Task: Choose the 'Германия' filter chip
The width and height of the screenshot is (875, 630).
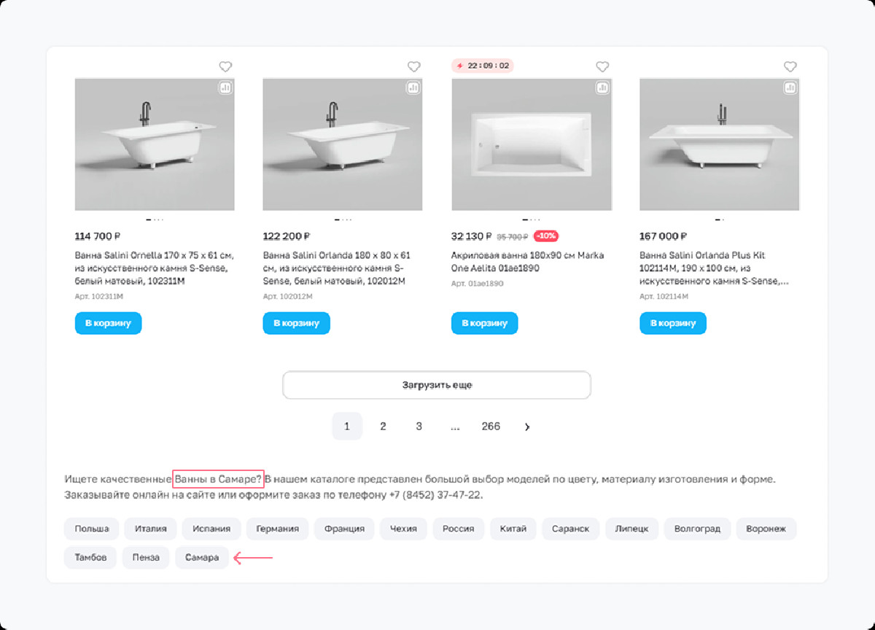Action: 277,529
